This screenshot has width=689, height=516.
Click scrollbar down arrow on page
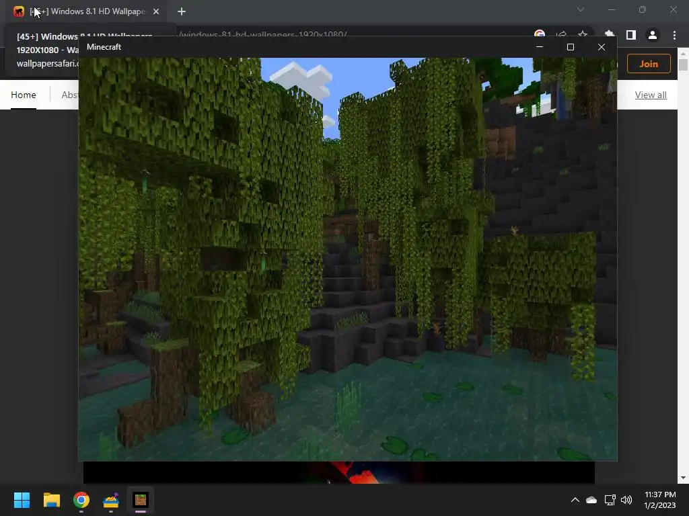683,478
